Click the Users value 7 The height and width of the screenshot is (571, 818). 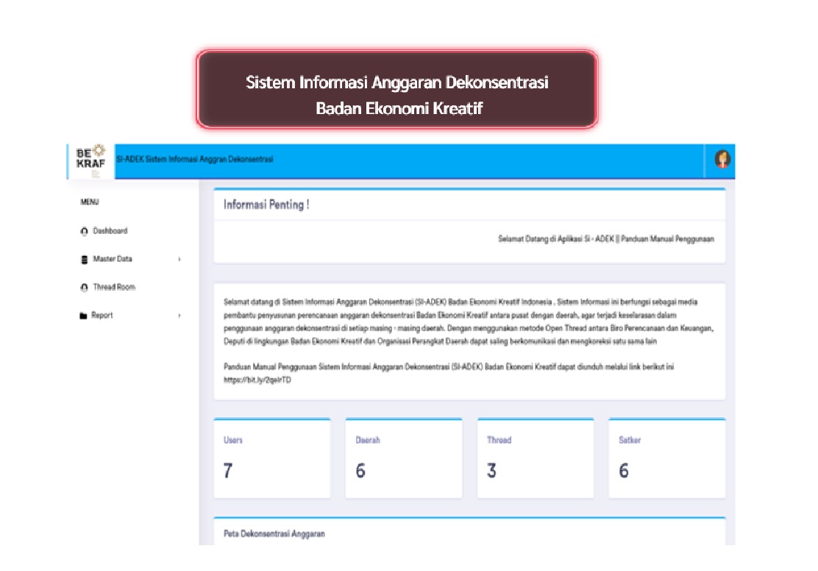(228, 471)
